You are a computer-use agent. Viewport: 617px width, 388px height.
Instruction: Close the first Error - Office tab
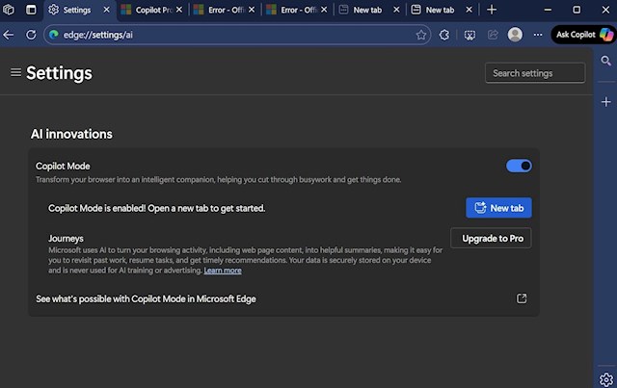coord(252,10)
